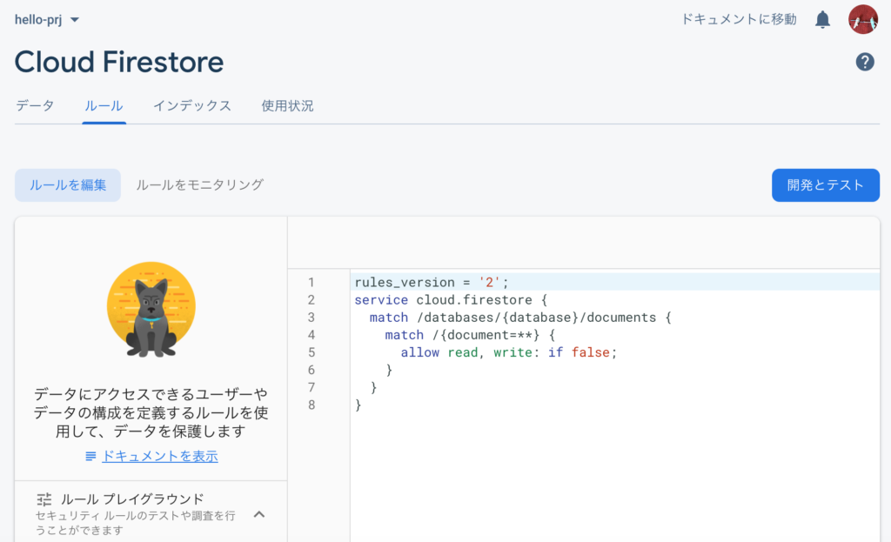This screenshot has height=542, width=891.
Task: Click the hello-prj project icon text
Action: tap(38, 18)
